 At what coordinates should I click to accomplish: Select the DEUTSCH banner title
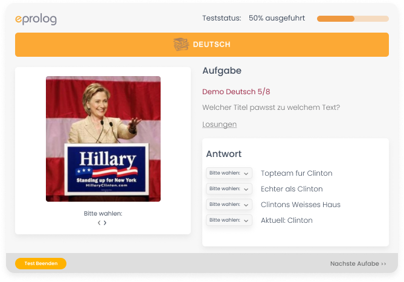pyautogui.click(x=211, y=45)
